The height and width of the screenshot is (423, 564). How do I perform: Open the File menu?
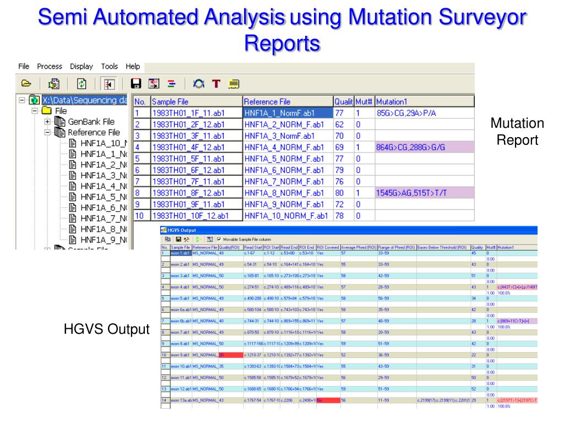24,66
